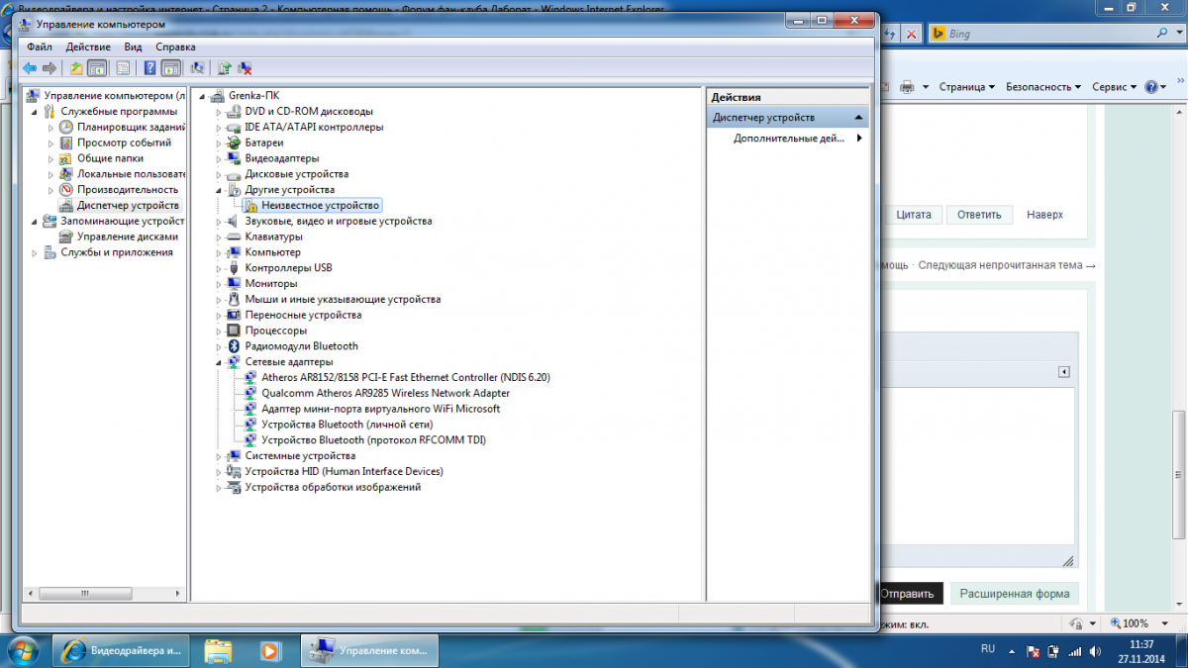Collapse the Сетевые адаптеры category
1188x668 pixels.
pyautogui.click(x=219, y=362)
